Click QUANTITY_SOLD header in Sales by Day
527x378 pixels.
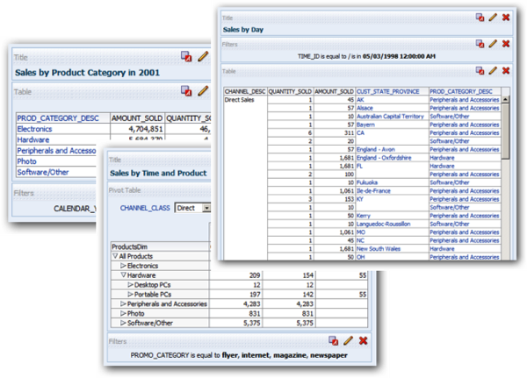(x=290, y=91)
